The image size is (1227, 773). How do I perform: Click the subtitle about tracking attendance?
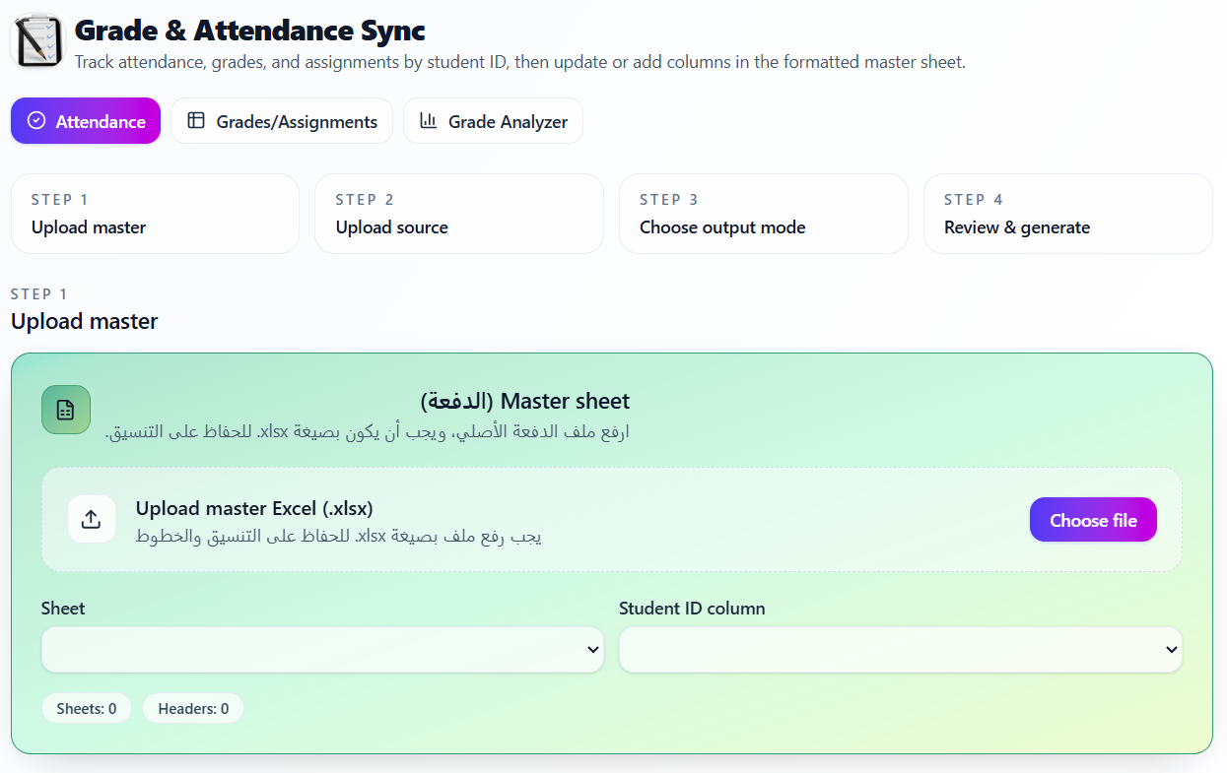click(520, 62)
